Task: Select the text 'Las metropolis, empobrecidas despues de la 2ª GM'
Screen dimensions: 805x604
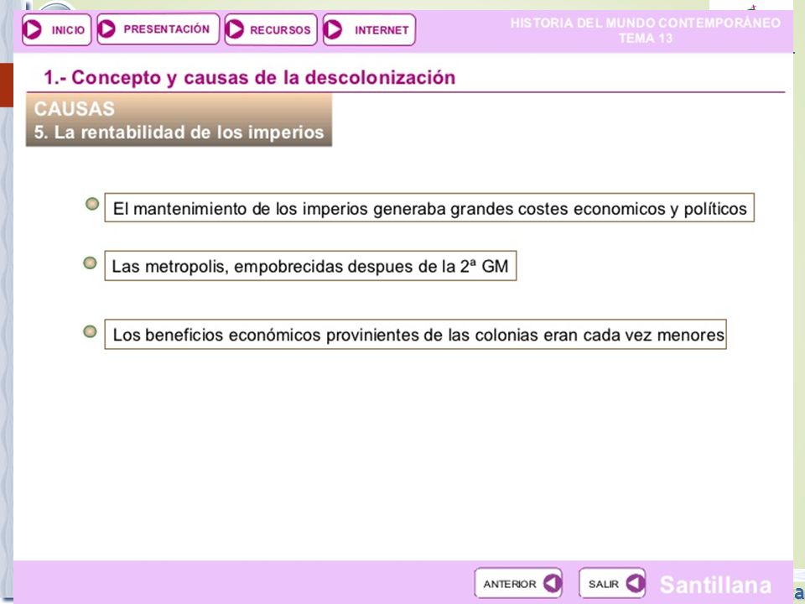Action: [310, 267]
